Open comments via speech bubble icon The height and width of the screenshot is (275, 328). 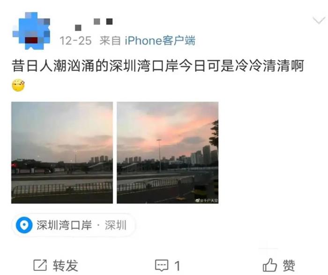(x=162, y=265)
